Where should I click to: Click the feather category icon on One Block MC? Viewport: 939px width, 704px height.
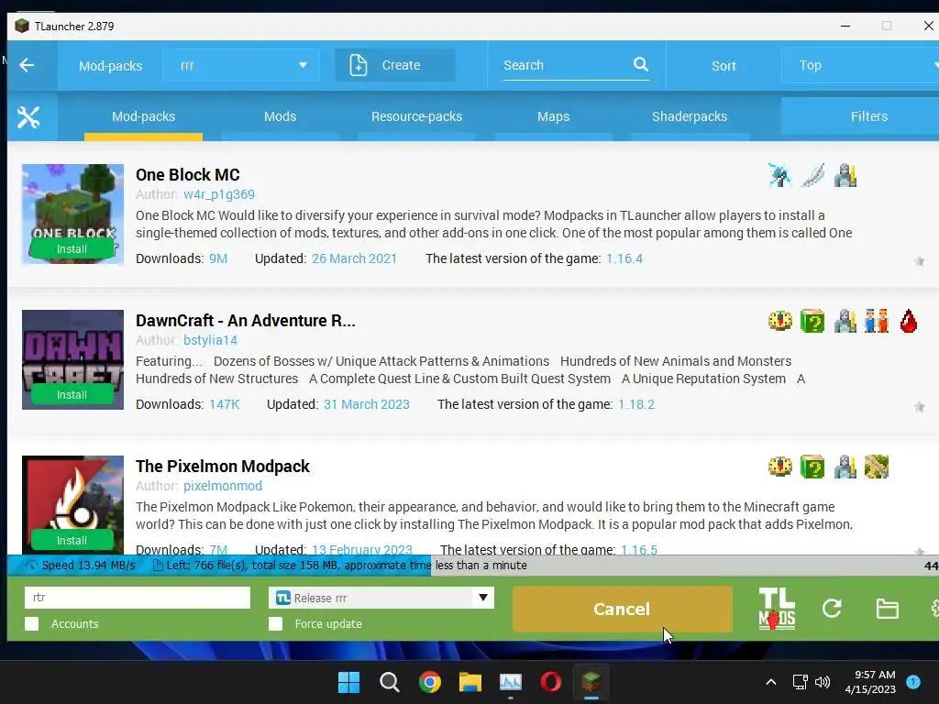tap(812, 175)
